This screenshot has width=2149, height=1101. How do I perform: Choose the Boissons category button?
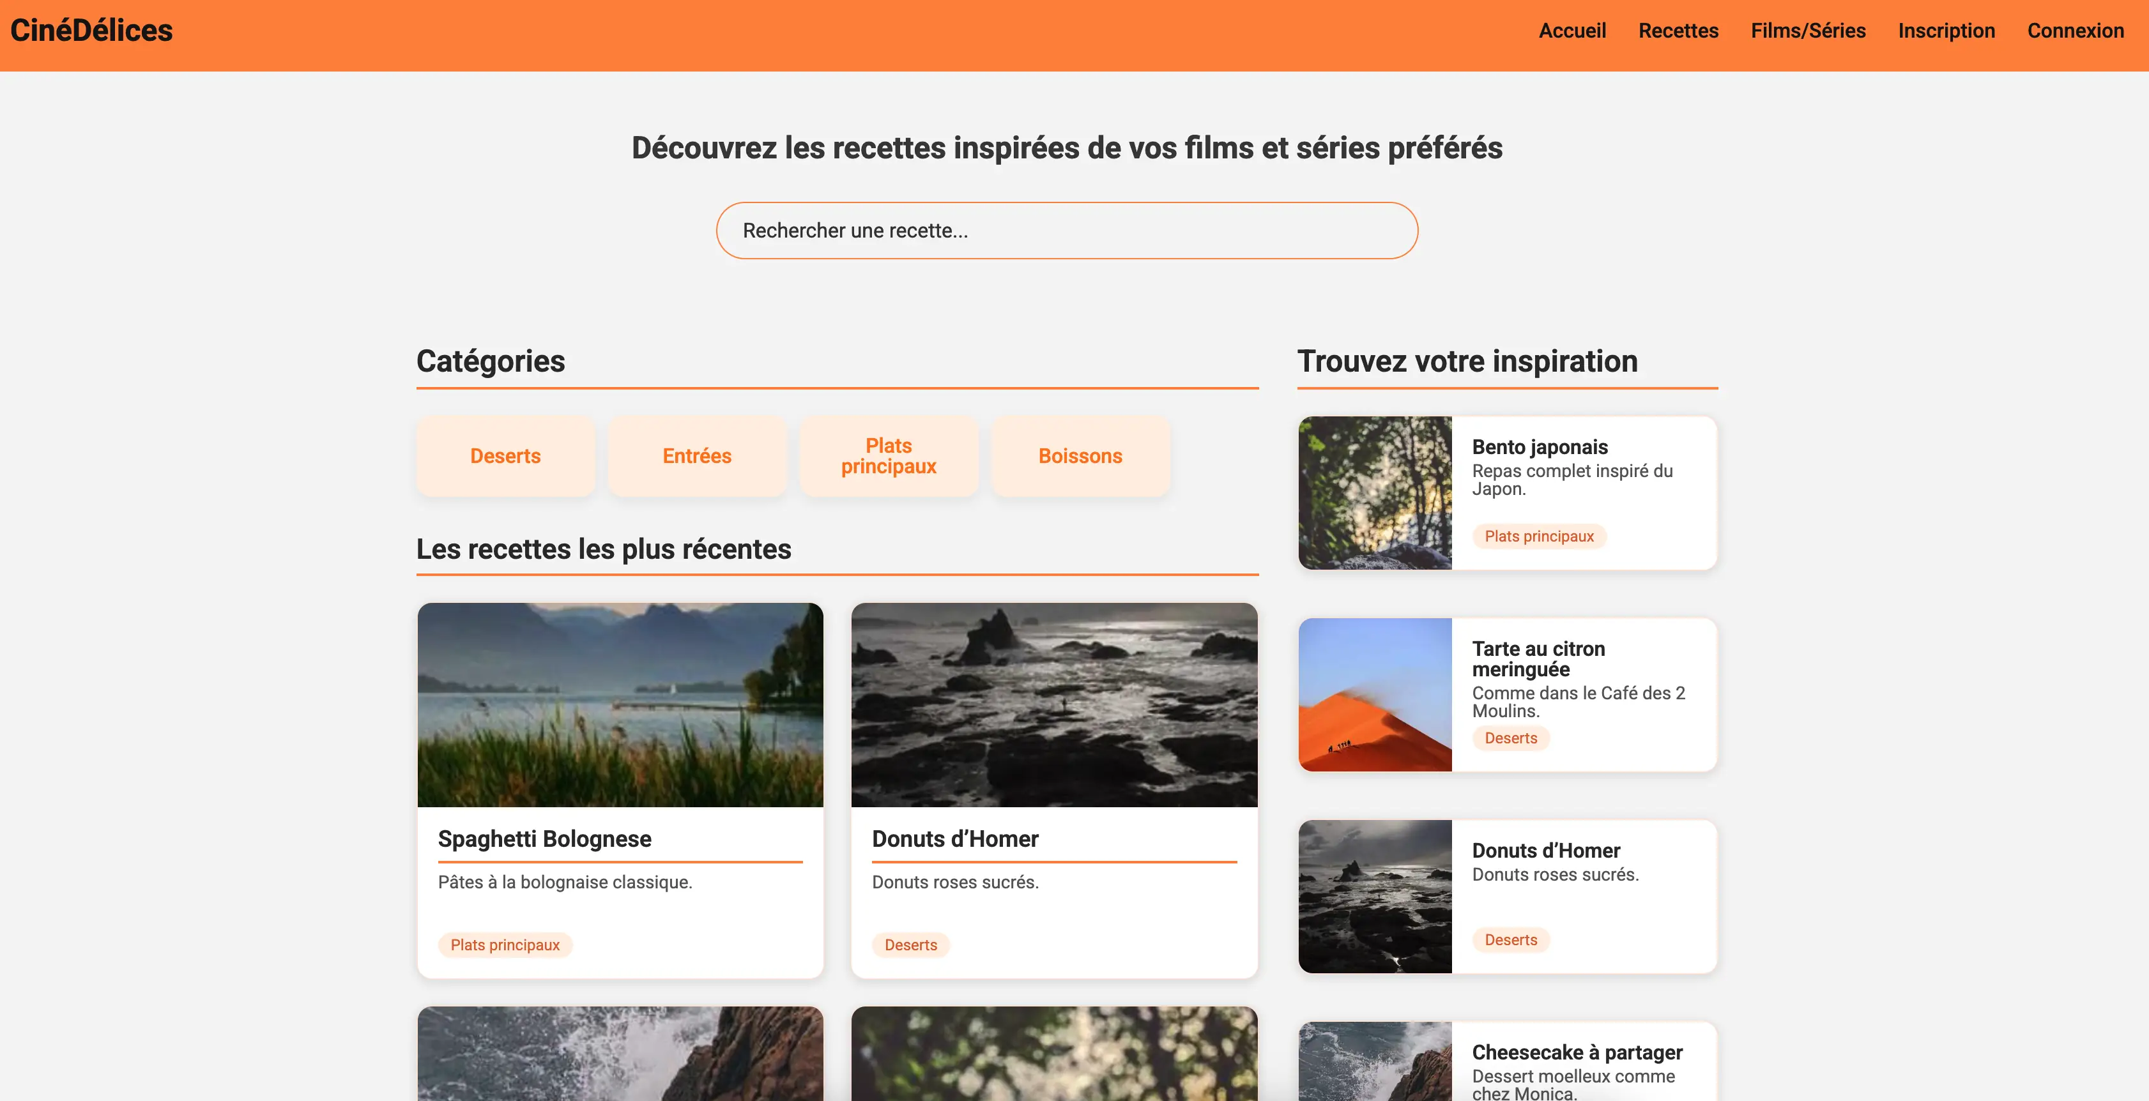point(1080,456)
